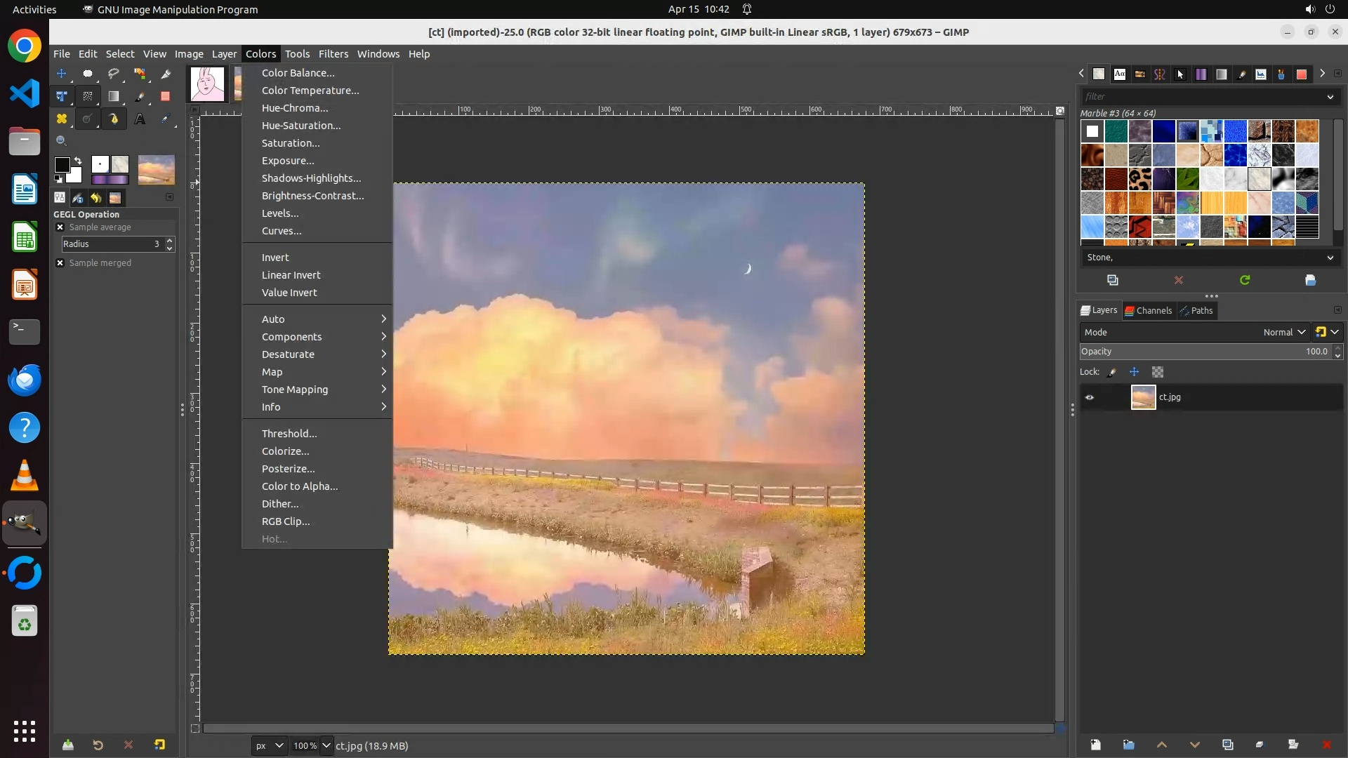Open the layer Mode Normal dropdown

click(1284, 333)
